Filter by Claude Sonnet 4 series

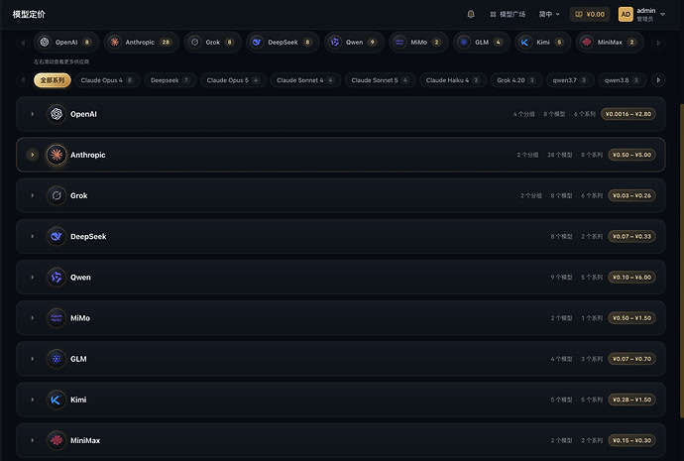tap(305, 80)
